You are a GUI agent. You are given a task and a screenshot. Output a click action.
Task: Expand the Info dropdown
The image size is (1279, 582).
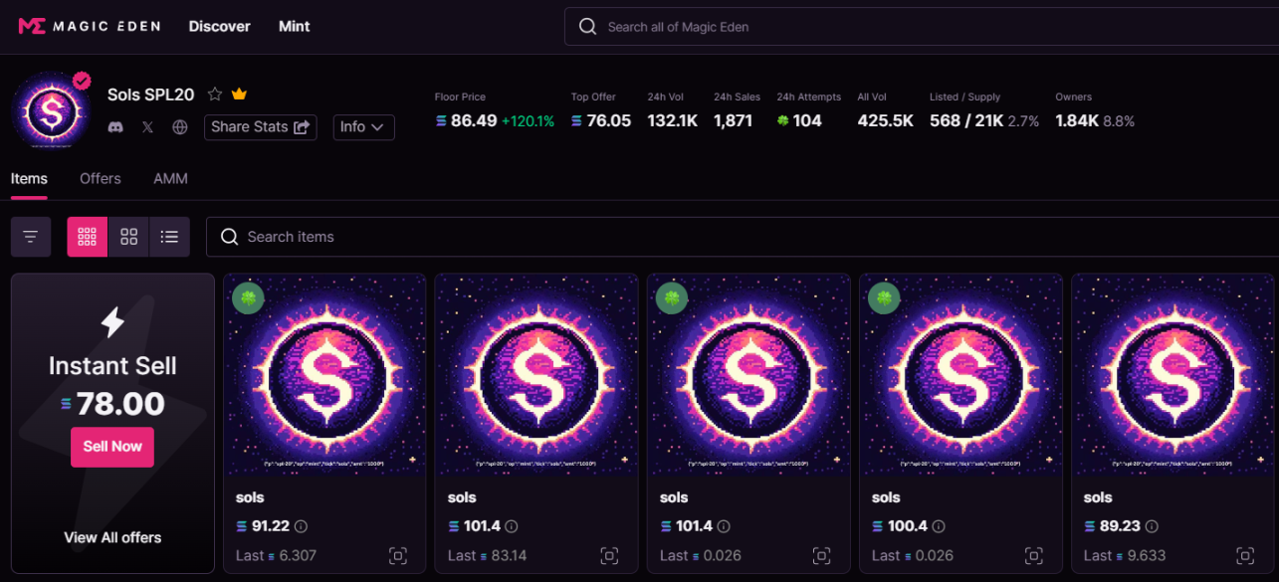363,127
